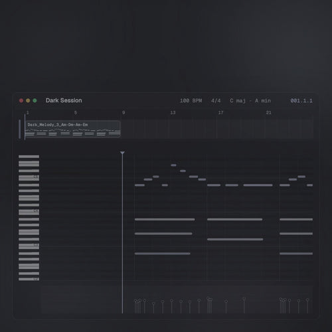The width and height of the screenshot is (332, 332).
Task: Open the C maj - A min key selector
Action: click(250, 101)
